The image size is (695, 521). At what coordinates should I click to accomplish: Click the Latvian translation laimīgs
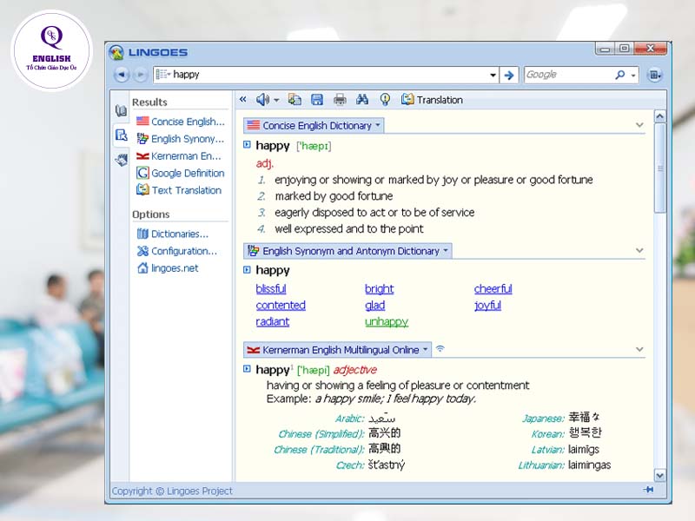[x=583, y=449]
